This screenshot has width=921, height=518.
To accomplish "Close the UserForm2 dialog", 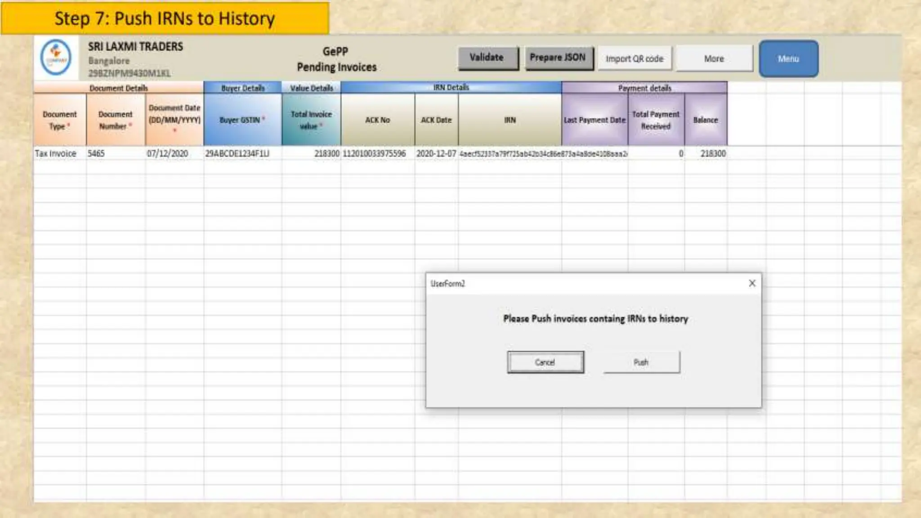I will coord(752,283).
